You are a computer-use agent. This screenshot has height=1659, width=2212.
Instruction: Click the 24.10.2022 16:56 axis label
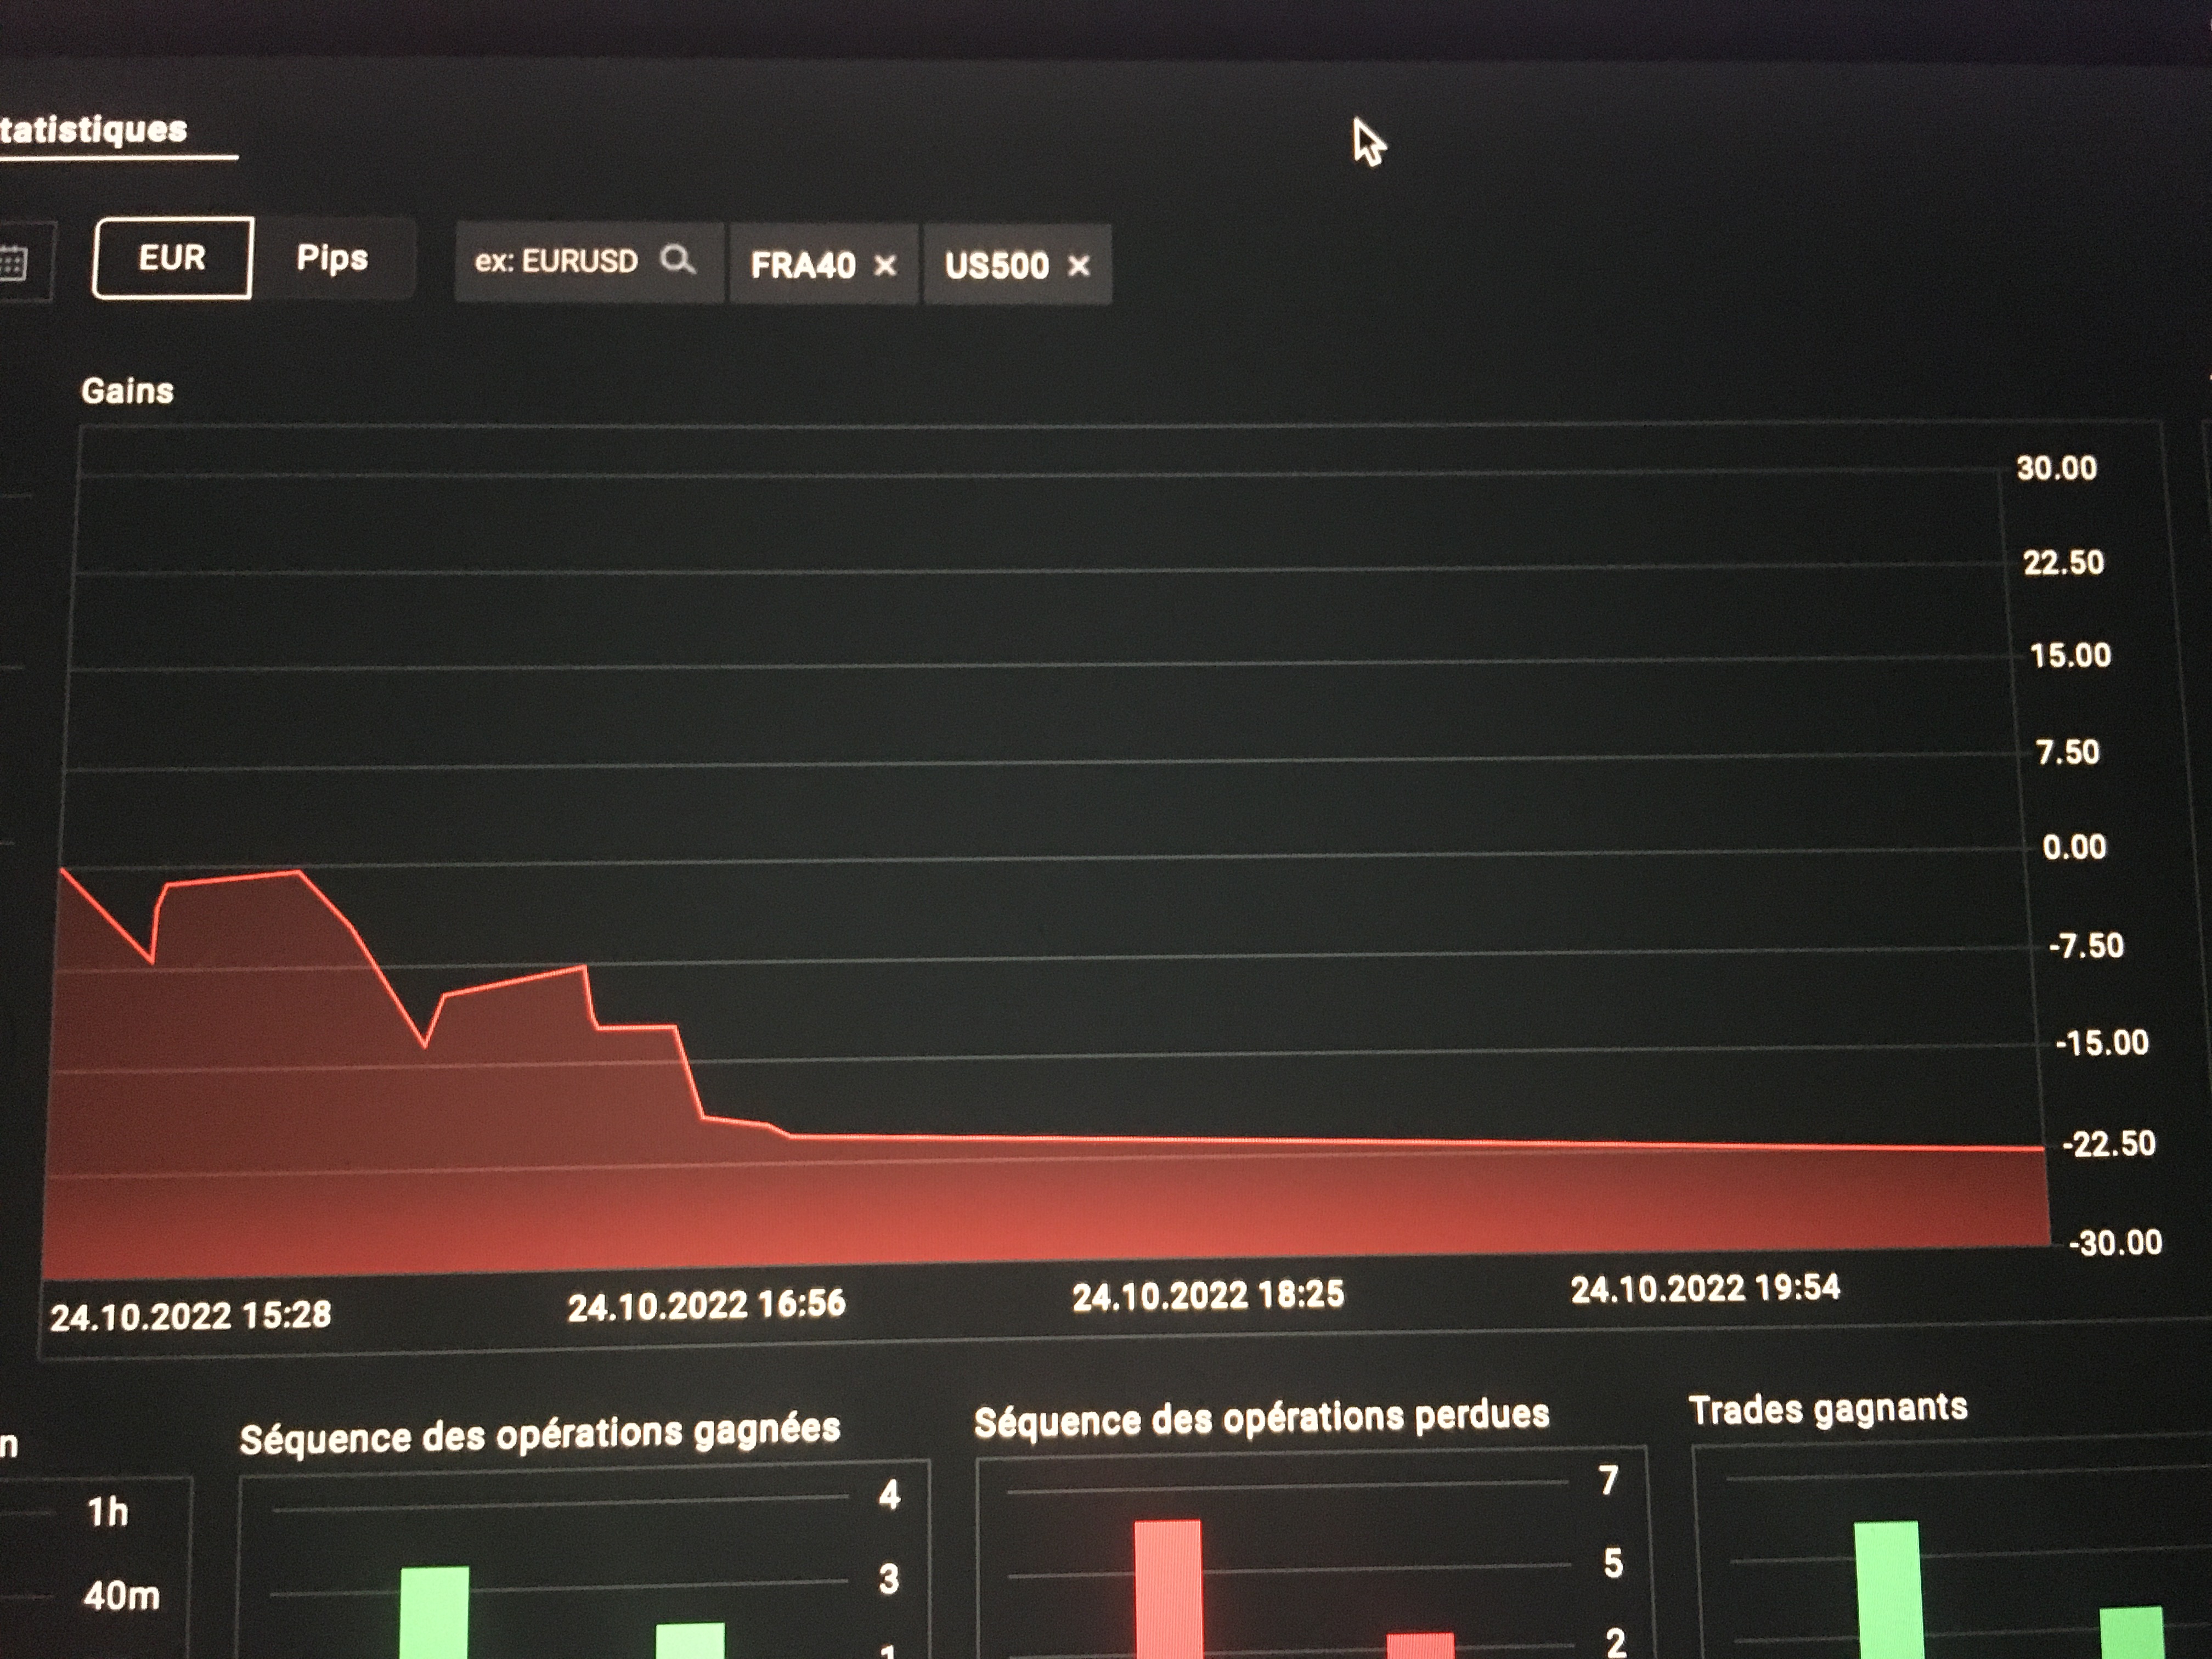706,1305
